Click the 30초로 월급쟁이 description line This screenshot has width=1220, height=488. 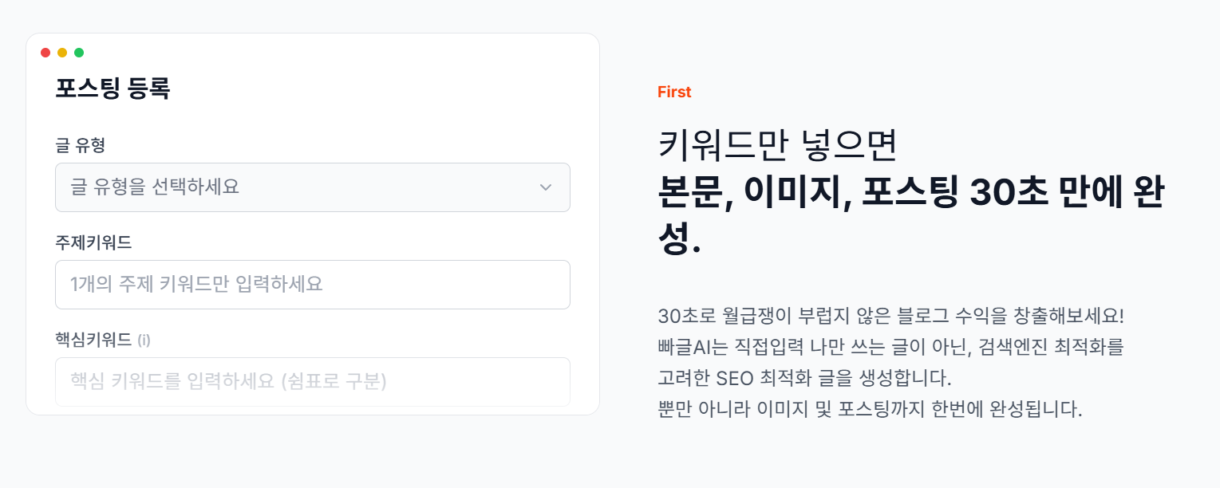coord(890,315)
